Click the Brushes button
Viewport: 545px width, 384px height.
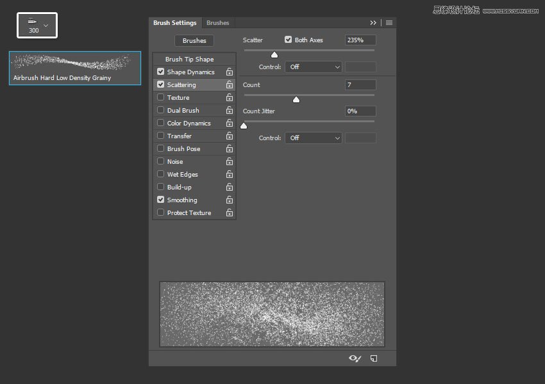[194, 40]
